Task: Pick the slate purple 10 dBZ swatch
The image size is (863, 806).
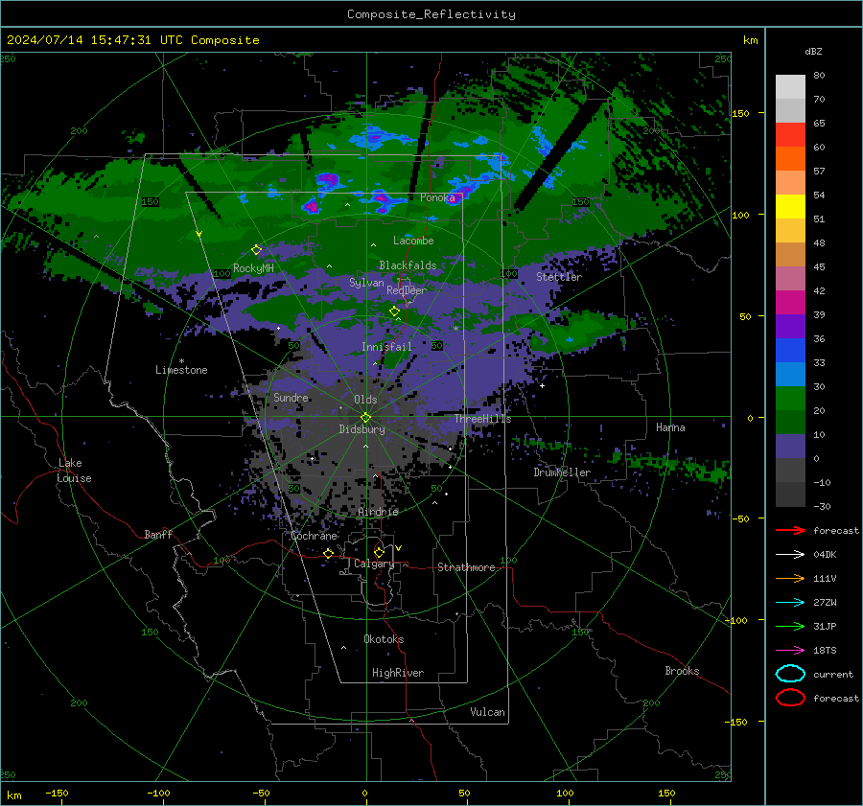Action: point(790,447)
